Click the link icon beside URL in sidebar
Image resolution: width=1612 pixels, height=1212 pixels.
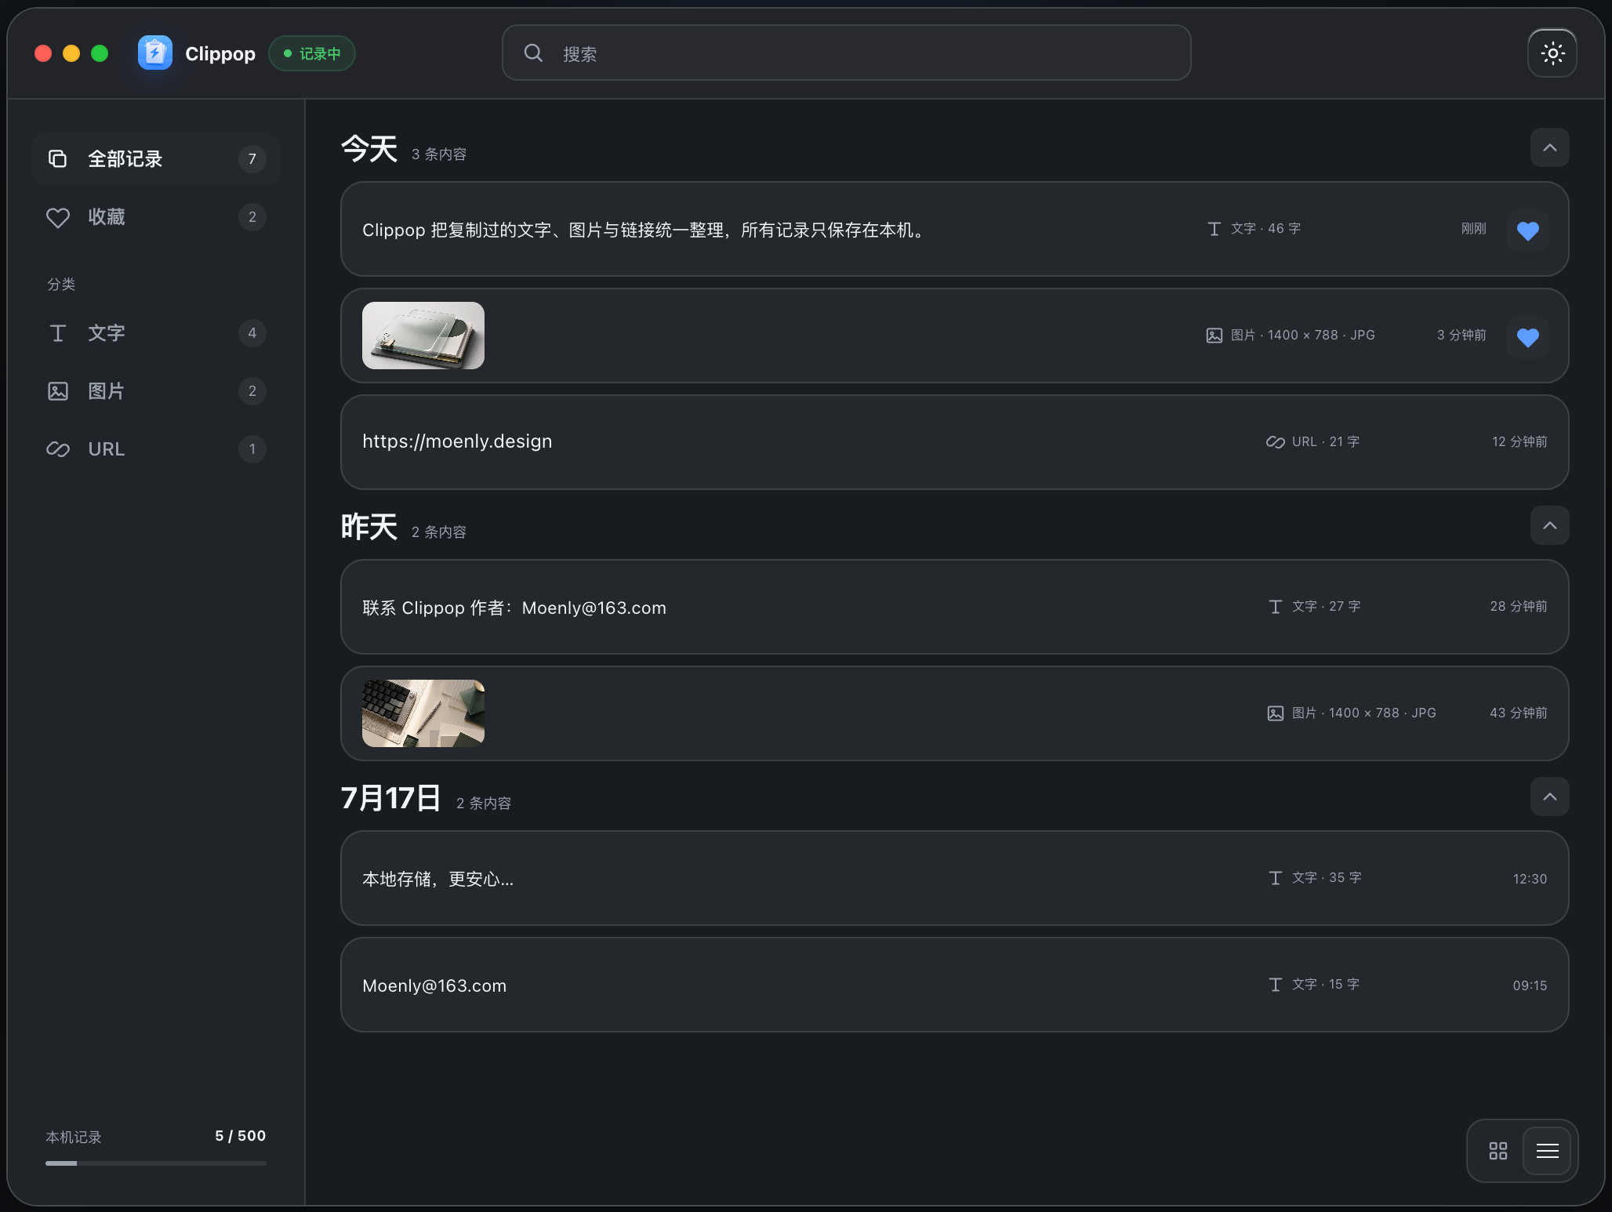click(x=58, y=449)
